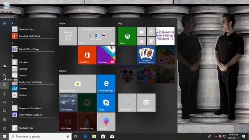Open Edge from the taskbar

click(85, 136)
